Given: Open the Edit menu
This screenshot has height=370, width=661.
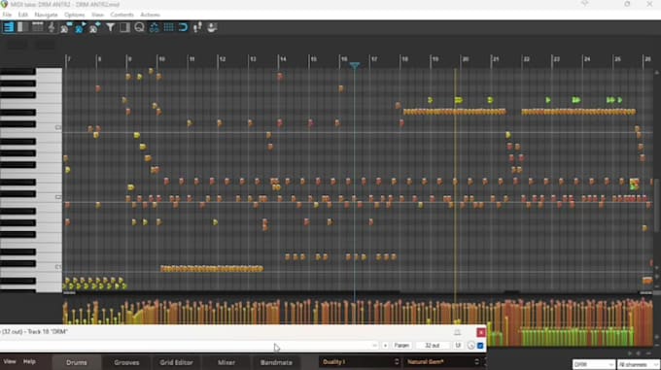Looking at the screenshot, I should point(22,15).
